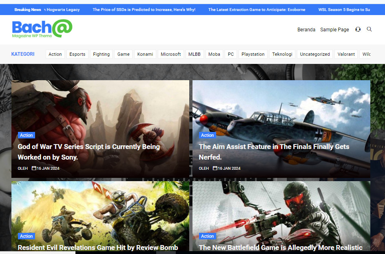Click the Bach@ Magazine logo
Image resolution: width=385 pixels, height=254 pixels.
(42, 28)
